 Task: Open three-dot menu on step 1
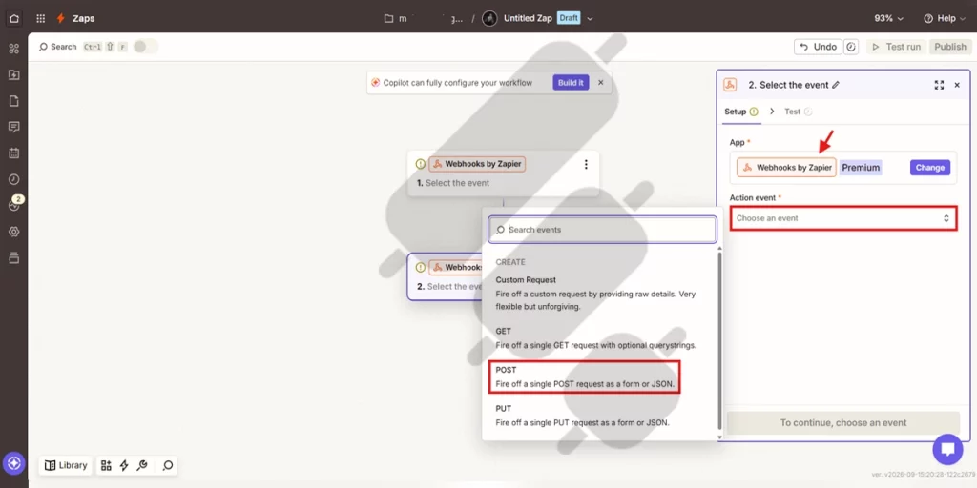(586, 164)
